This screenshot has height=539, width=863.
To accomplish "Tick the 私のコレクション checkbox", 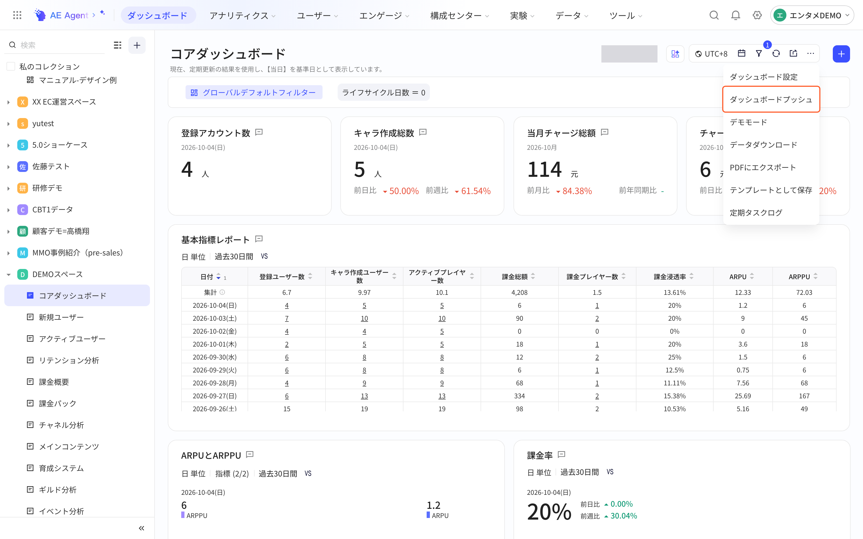I will point(11,66).
